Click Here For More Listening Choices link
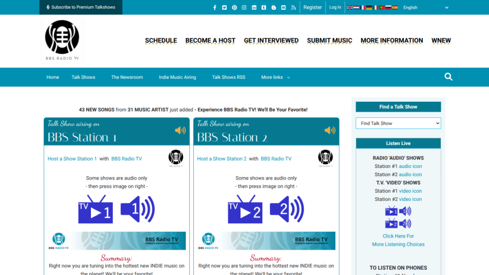The image size is (489, 275). 398,240
